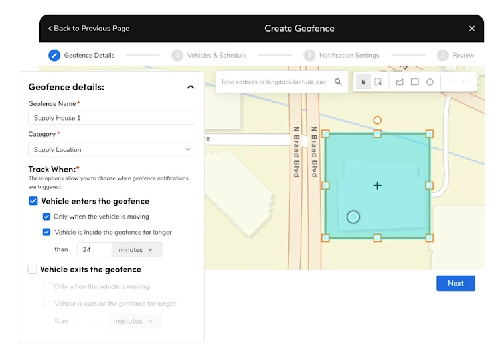
Task: Click the empty exit duration field
Action: pos(93,321)
